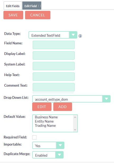The width and height of the screenshot is (114, 163).
Task: Click the Default Value list up scroll arrow
Action: coord(75,117)
